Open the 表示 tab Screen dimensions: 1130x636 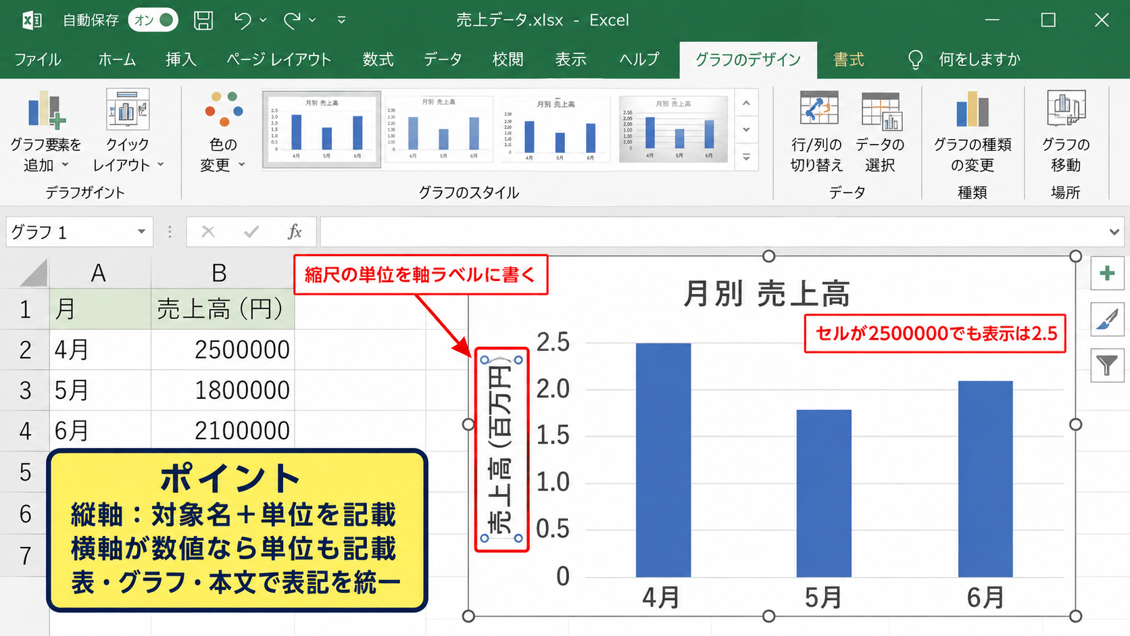tap(571, 59)
